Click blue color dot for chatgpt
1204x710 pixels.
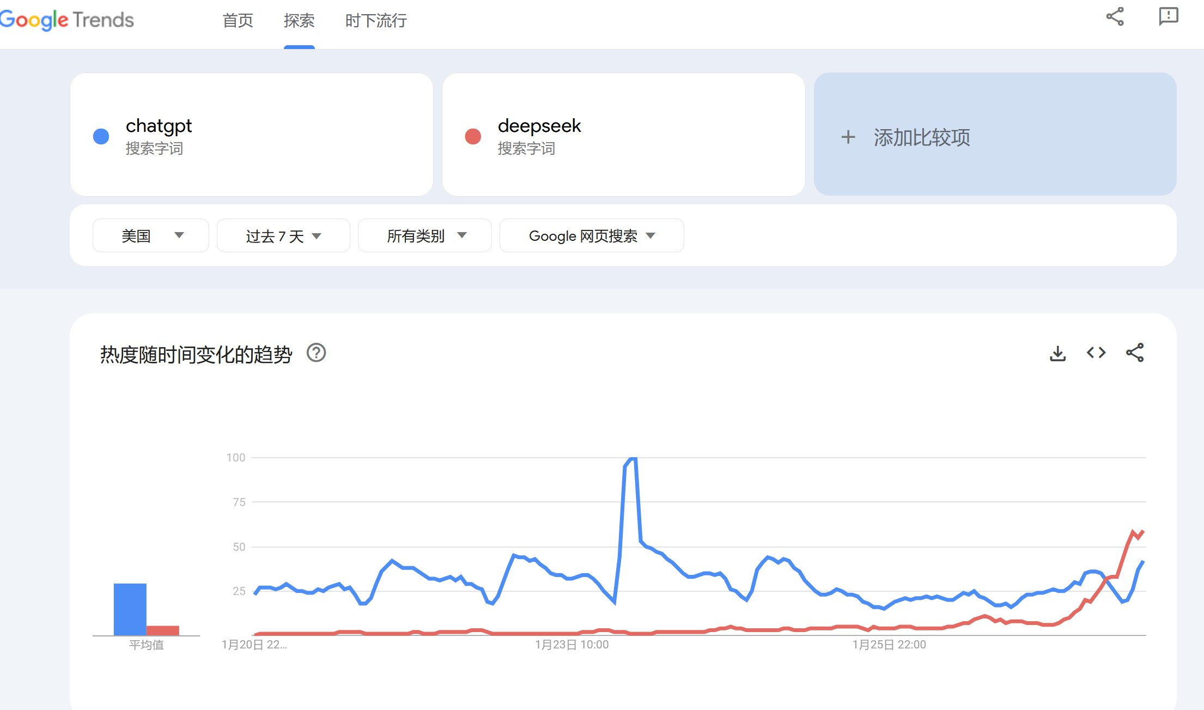[x=101, y=136]
